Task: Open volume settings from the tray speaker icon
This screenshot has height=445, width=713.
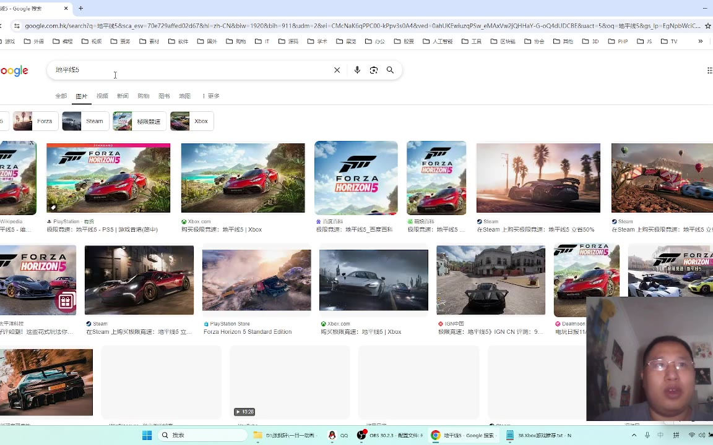Action: (x=702, y=435)
